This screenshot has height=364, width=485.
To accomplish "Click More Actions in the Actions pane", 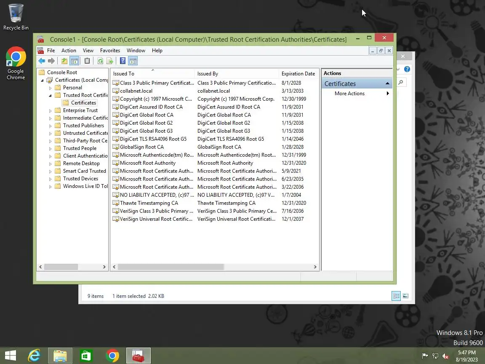I will 349,94.
